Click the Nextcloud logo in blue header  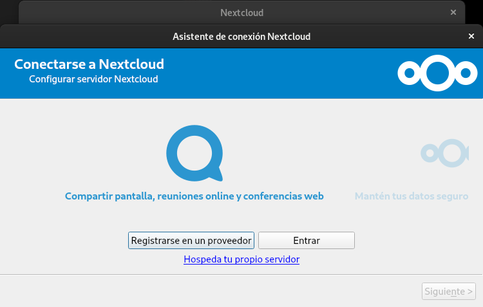pos(437,73)
